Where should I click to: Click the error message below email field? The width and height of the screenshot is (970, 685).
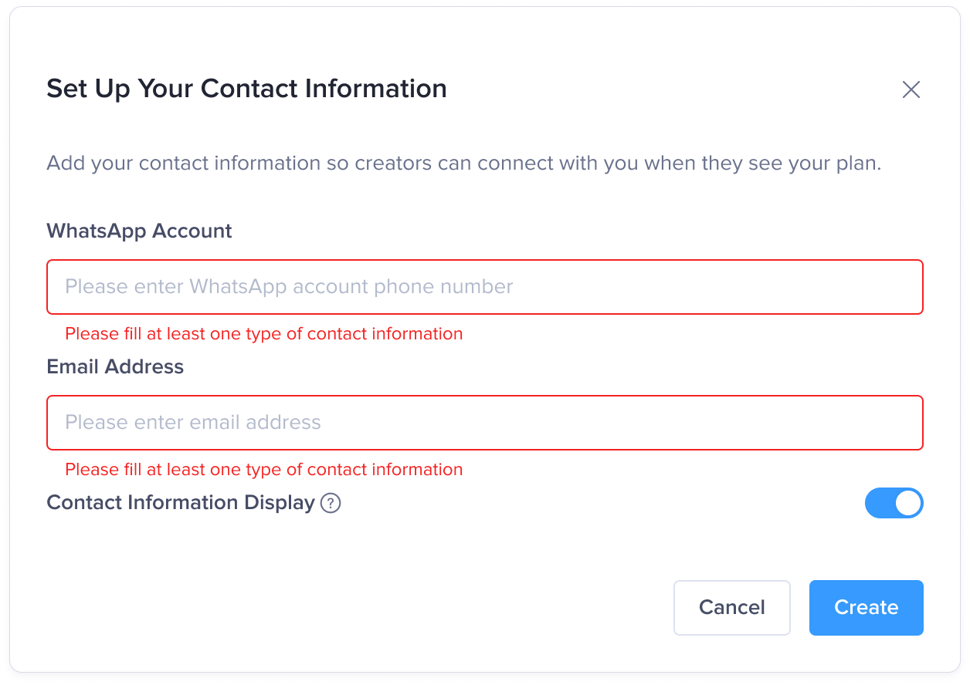click(263, 470)
